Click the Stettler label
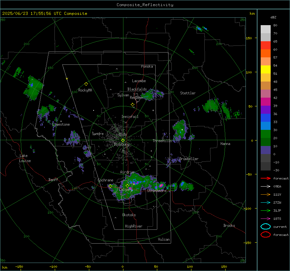 [188, 93]
